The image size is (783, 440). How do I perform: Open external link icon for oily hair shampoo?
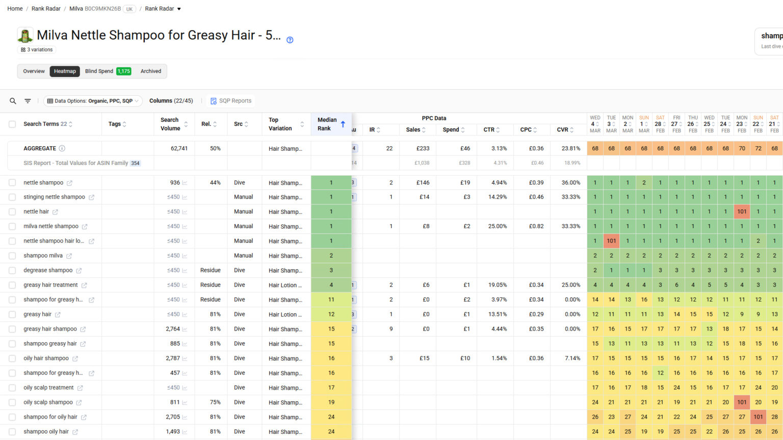(75, 359)
